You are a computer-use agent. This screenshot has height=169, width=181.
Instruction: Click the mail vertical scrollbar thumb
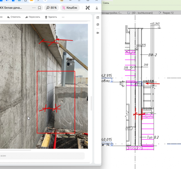(x=91, y=103)
